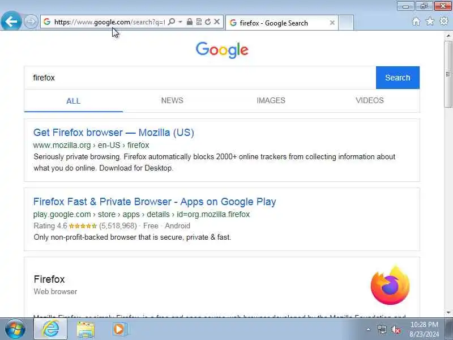Click the Rating 4.6 stars text
This screenshot has width=453, height=340.
tap(112, 226)
